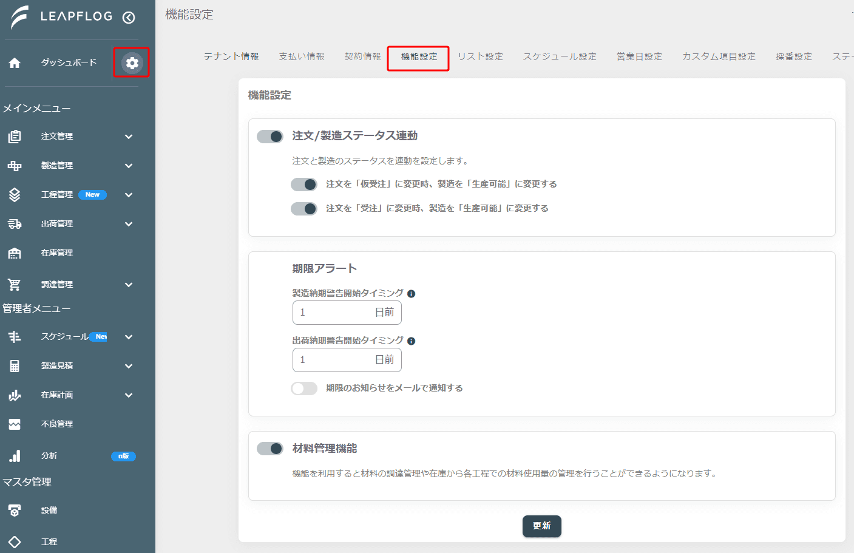Click the 工程管理 layers icon
854x553 pixels.
(15, 195)
